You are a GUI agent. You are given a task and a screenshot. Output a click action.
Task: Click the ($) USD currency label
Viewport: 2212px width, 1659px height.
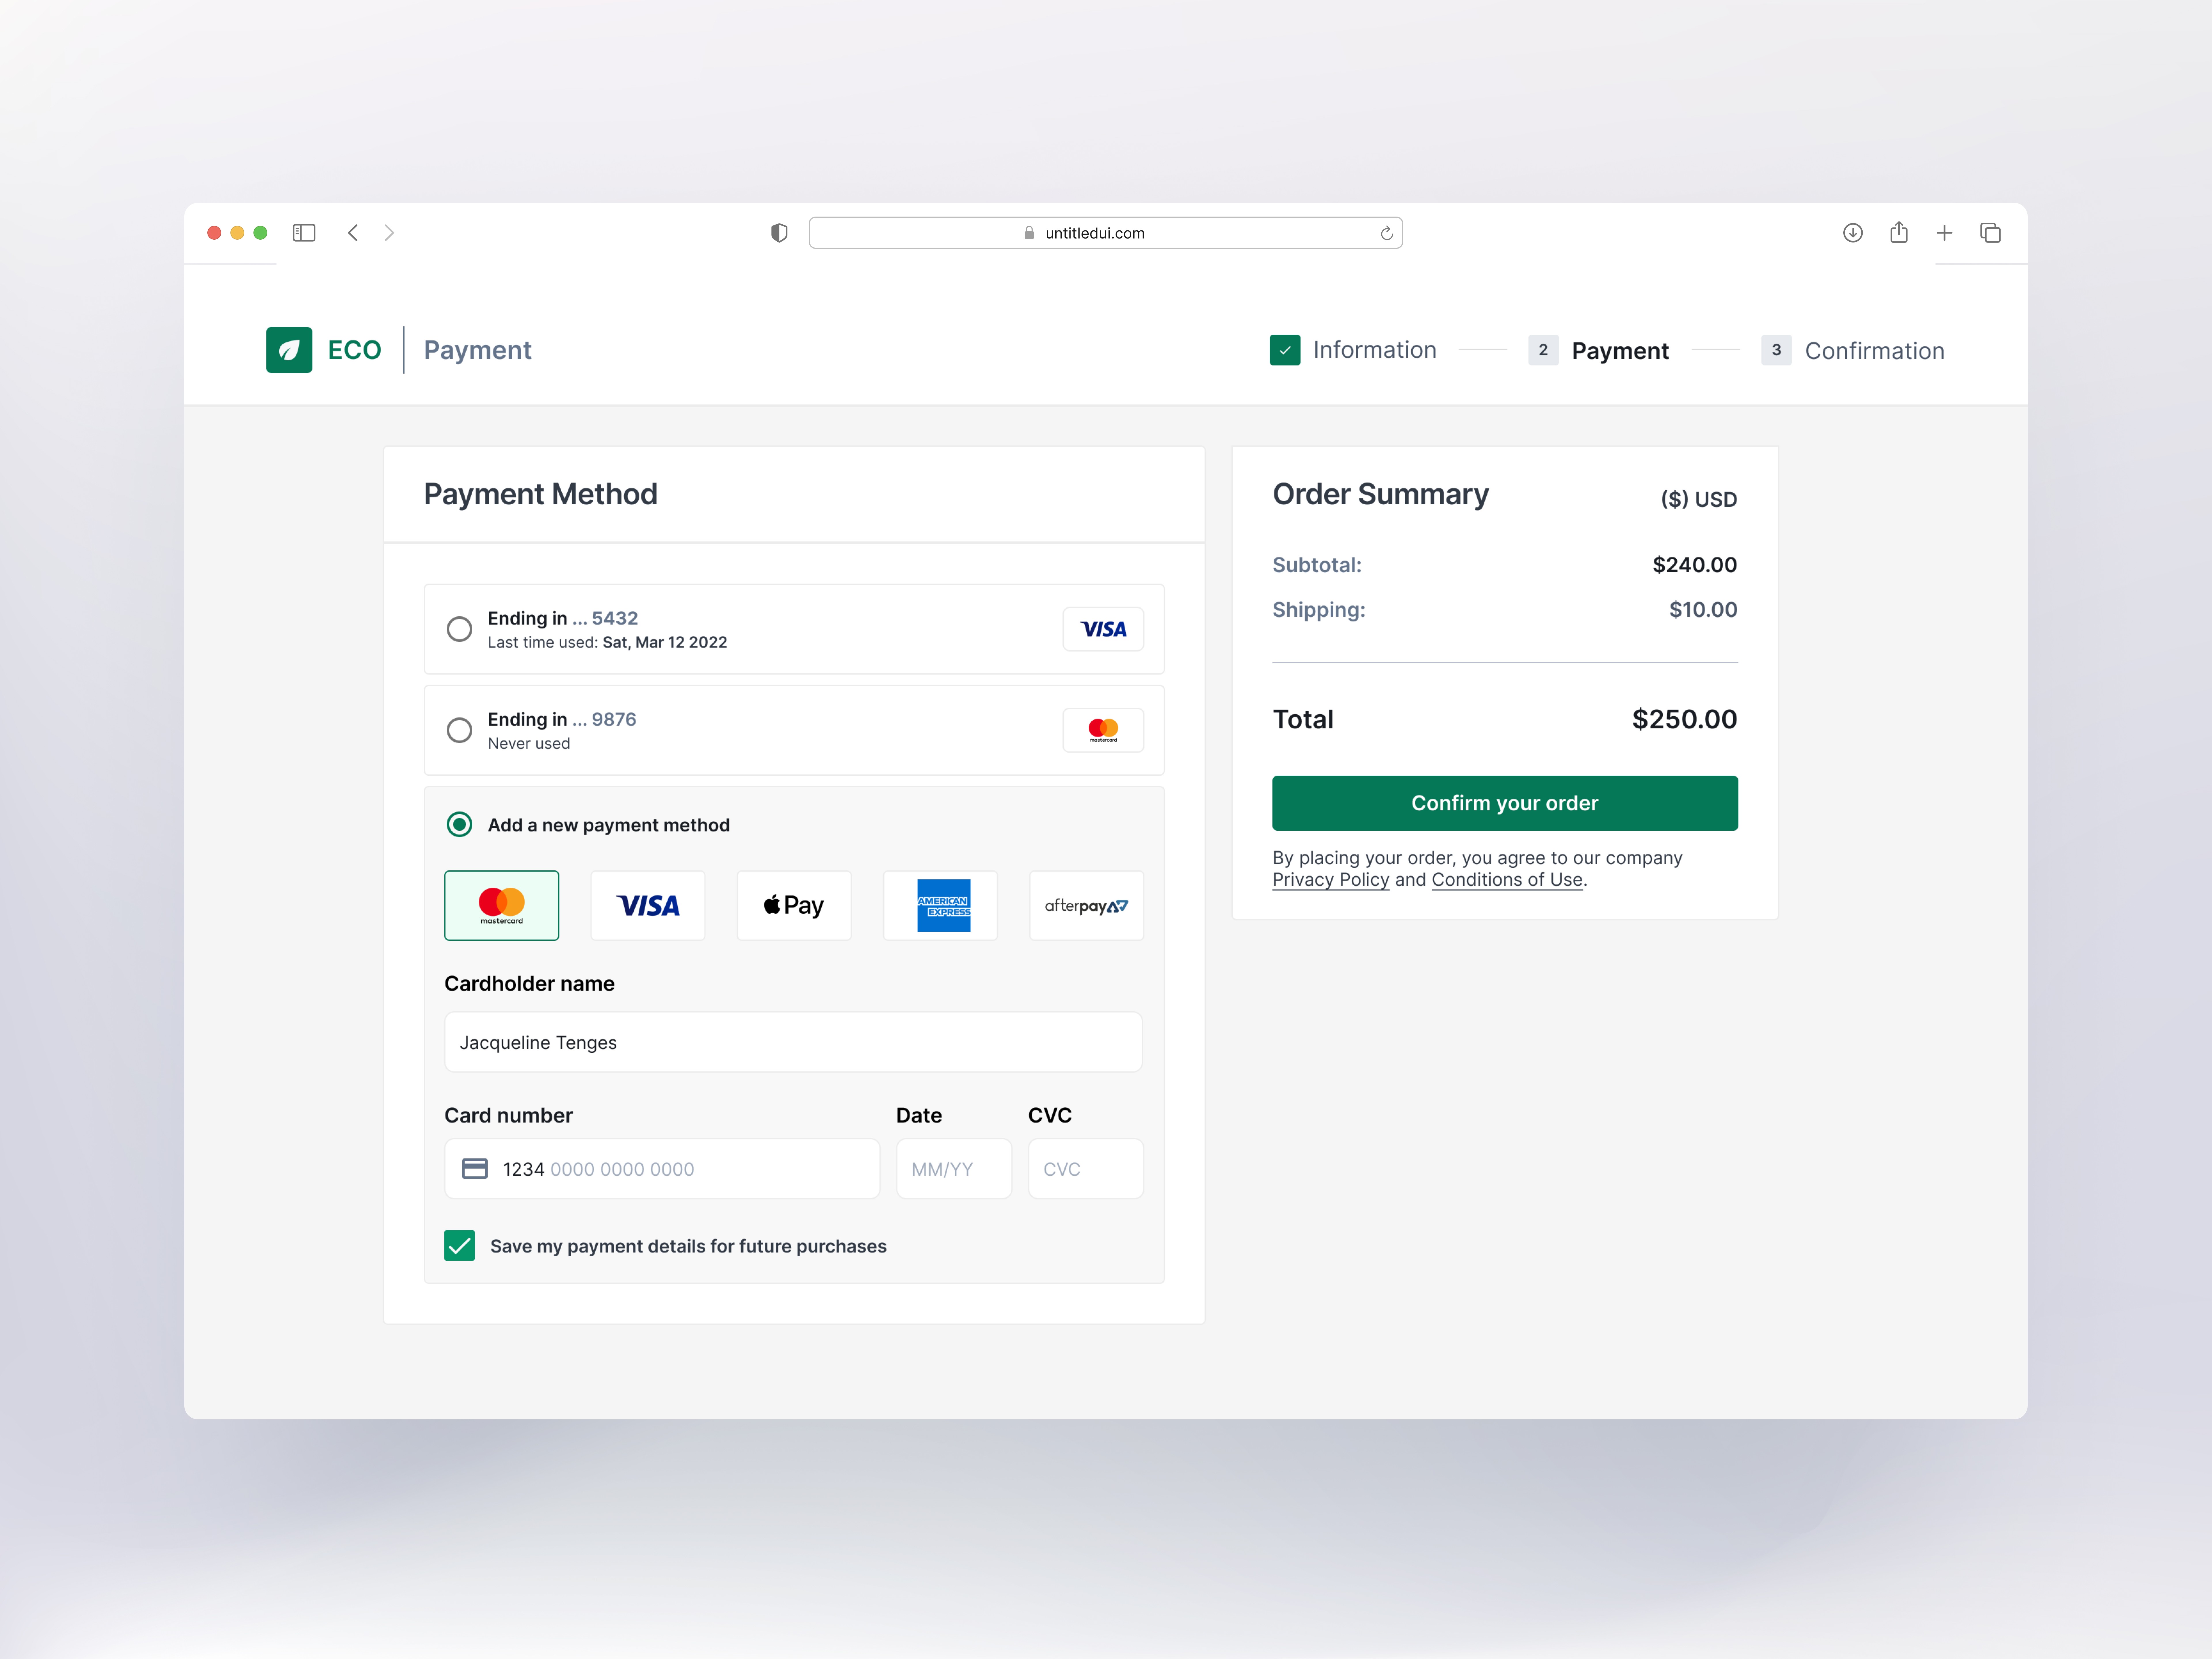(1699, 499)
